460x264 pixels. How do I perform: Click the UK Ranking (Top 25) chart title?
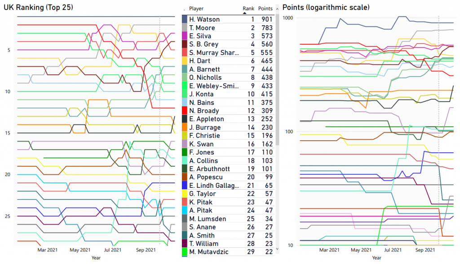(x=39, y=8)
